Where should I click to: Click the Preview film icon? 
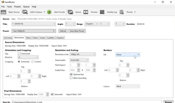click(86, 12)
